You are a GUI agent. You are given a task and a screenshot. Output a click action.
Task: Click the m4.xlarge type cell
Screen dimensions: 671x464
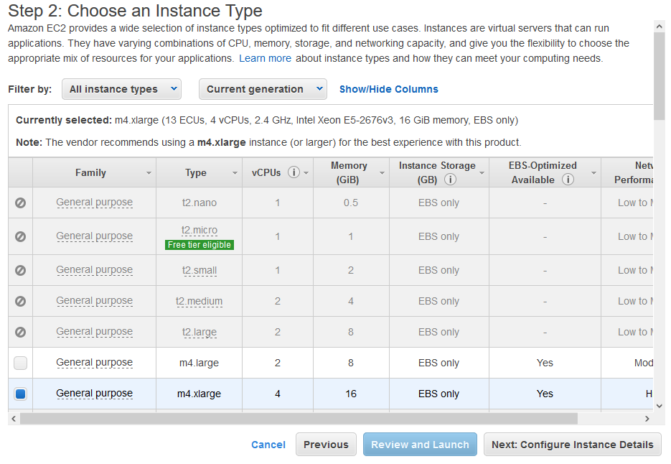point(199,394)
